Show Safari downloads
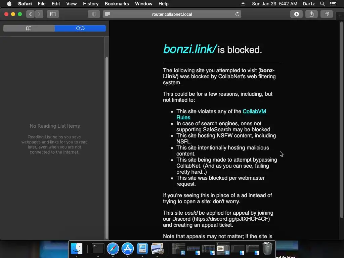The image size is (344, 258). [x=296, y=14]
